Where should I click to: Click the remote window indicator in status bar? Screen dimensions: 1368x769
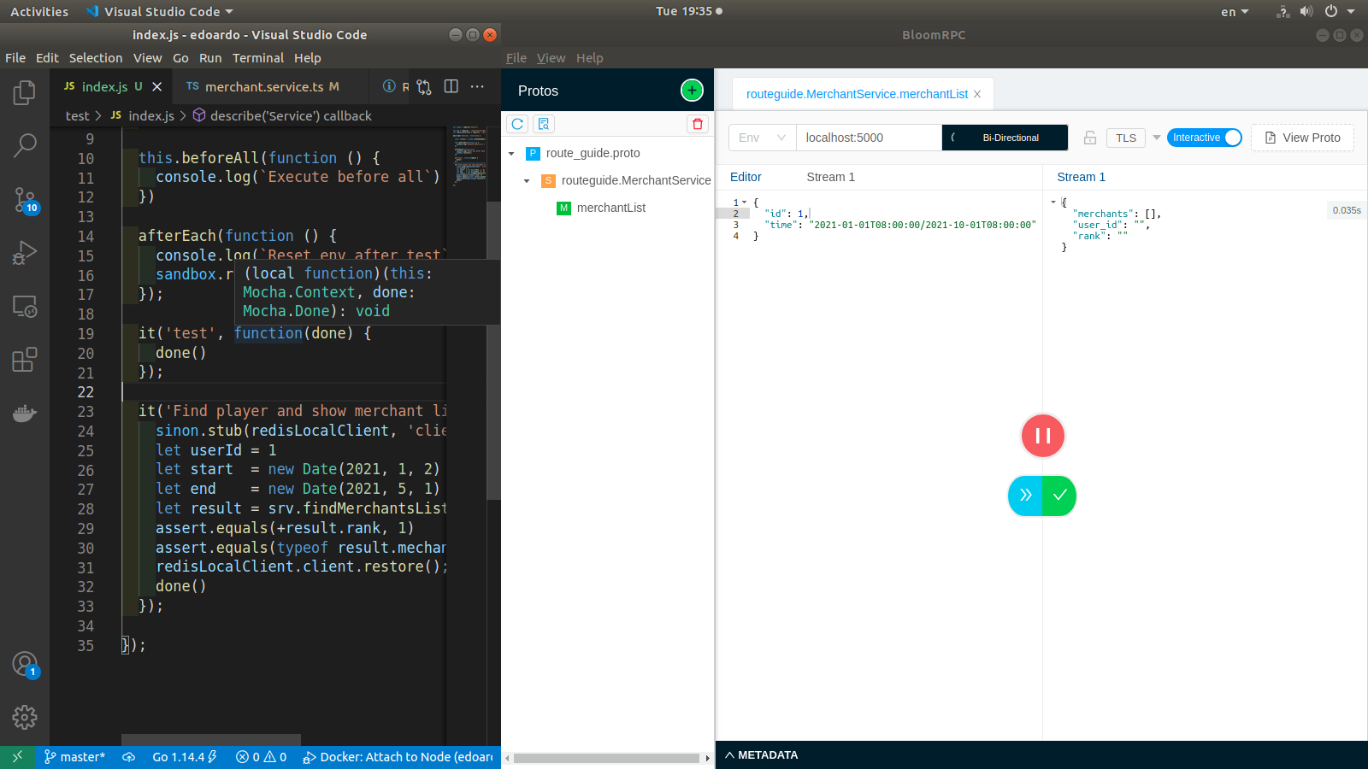(x=17, y=757)
